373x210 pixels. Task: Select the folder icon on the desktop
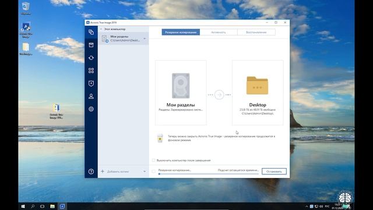click(26, 49)
